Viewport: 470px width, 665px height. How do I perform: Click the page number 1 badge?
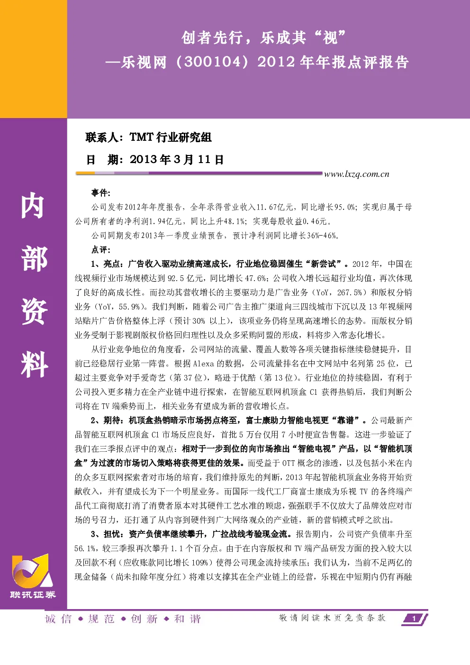(415, 619)
